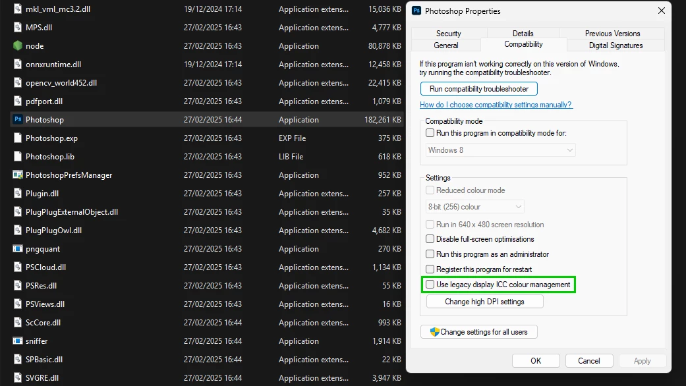Image resolution: width=686 pixels, height=386 pixels.
Task: Click the opencv_world452.dll file icon
Action: coord(18,82)
